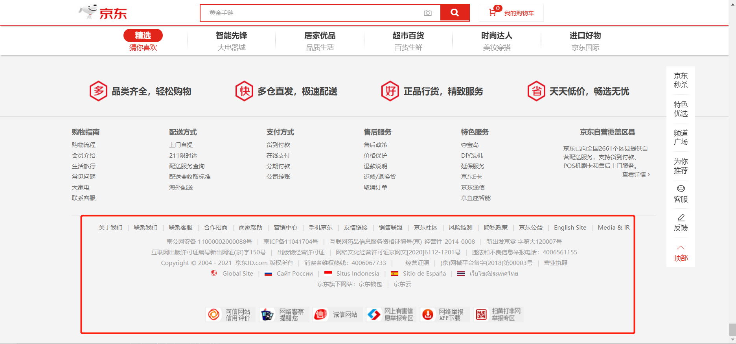Open Сайт России site link

294,274
